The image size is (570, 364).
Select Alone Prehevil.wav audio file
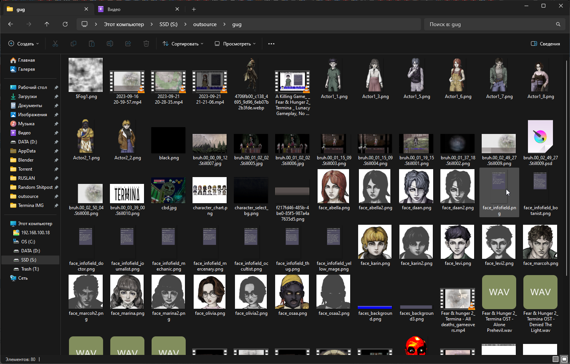point(499,304)
